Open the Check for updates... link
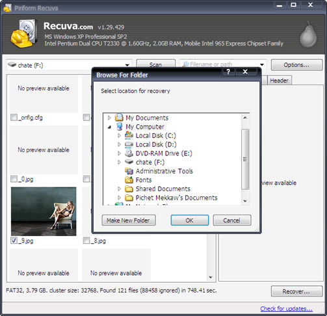327x316 pixels. [x=286, y=308]
